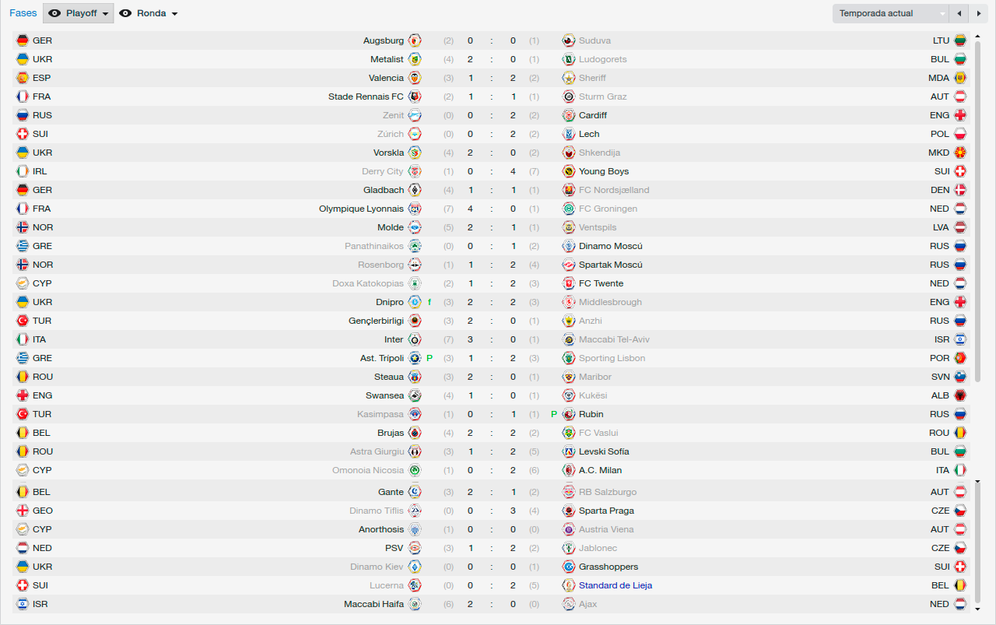Screen dimensions: 996x625
Task: Open the Spartak Moscú team name
Action: pos(611,265)
